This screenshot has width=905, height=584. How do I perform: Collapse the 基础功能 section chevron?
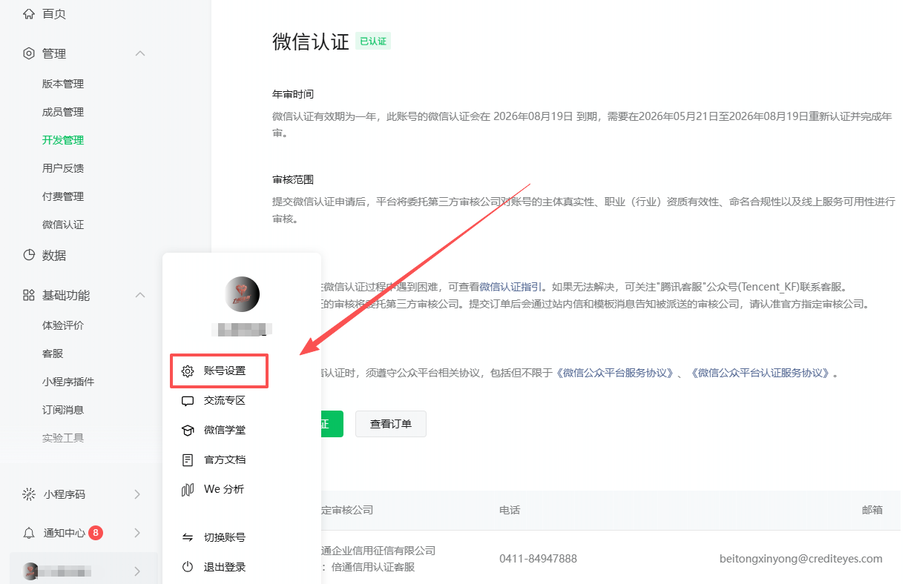coord(140,295)
